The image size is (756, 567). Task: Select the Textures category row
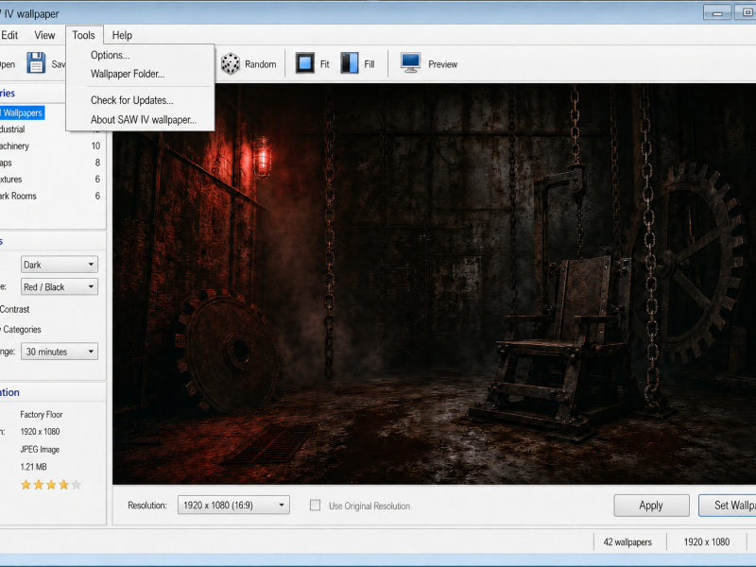(x=52, y=180)
